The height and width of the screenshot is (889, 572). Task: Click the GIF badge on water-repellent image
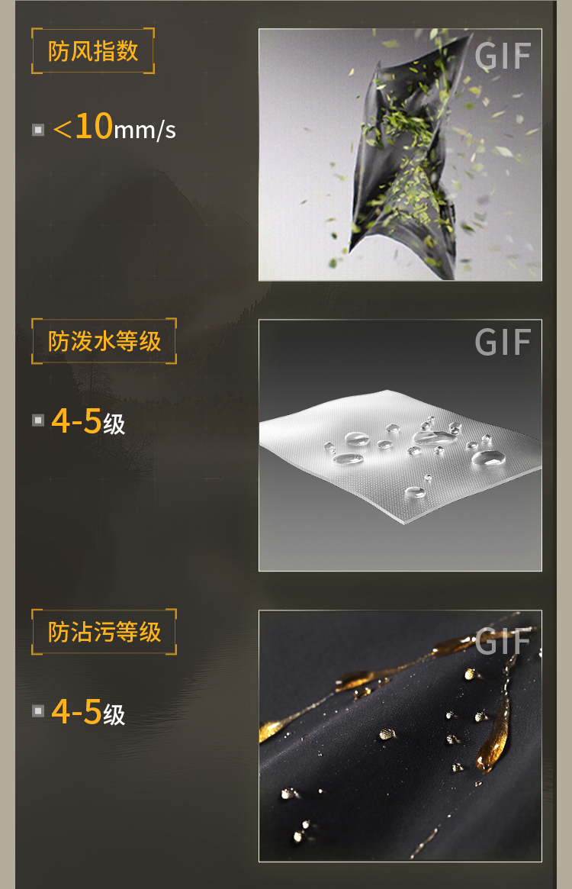tap(503, 343)
